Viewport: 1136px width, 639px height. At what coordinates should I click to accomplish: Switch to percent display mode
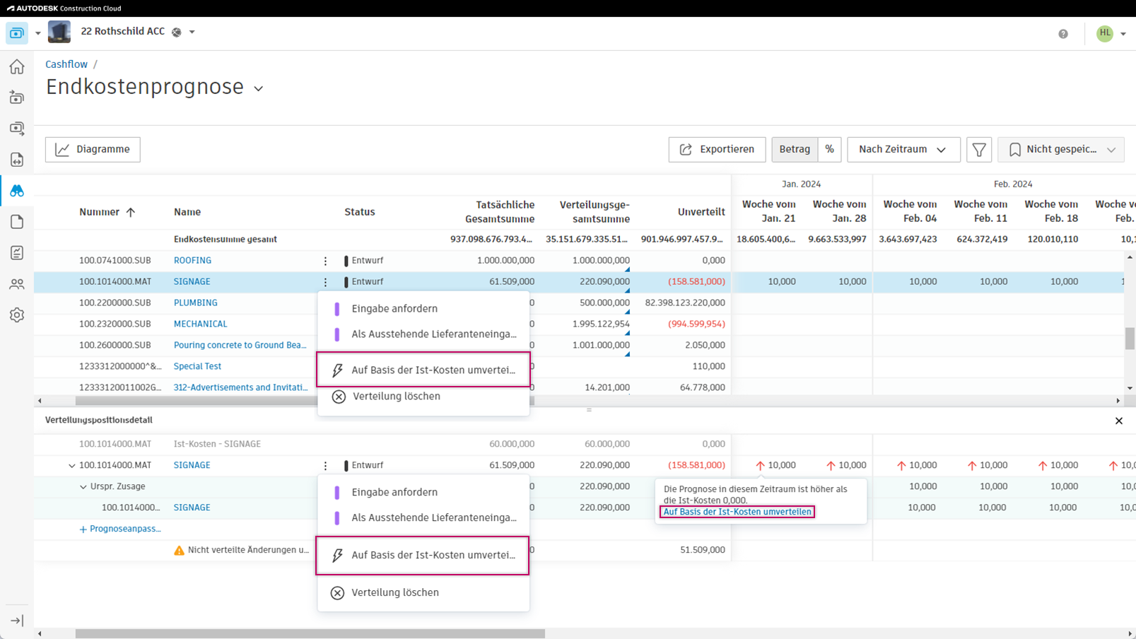pyautogui.click(x=830, y=149)
